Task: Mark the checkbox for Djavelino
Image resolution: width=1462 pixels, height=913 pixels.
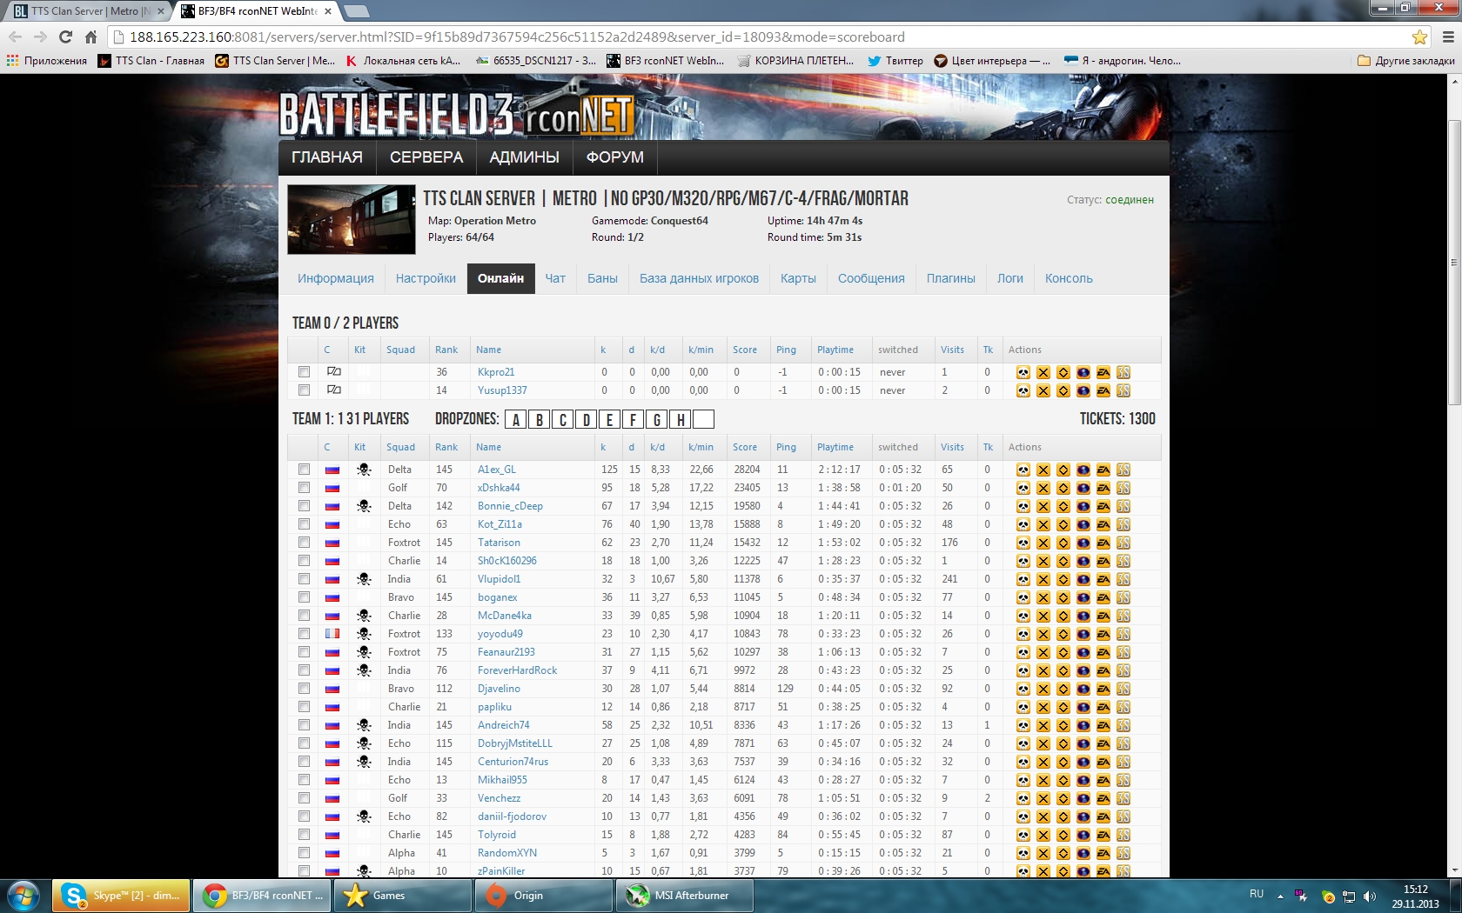Action: coord(304,689)
